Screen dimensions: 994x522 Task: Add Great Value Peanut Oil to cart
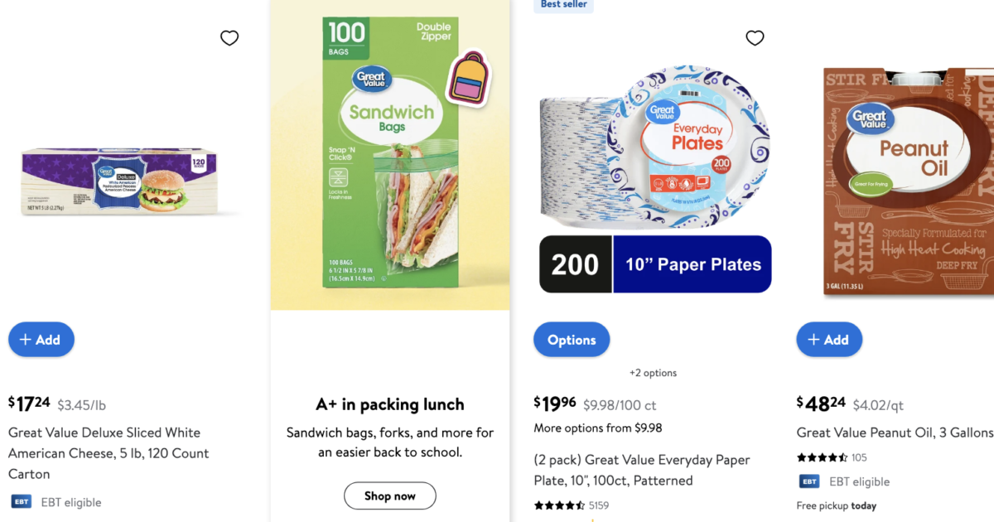point(829,340)
